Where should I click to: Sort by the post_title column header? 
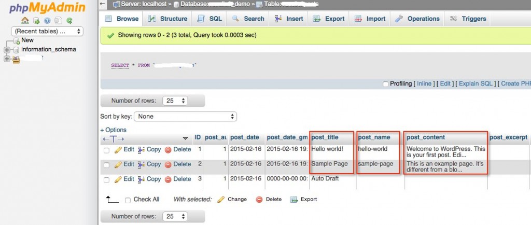click(325, 137)
